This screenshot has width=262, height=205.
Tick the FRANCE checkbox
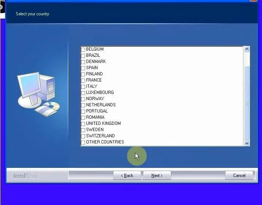tap(83, 80)
